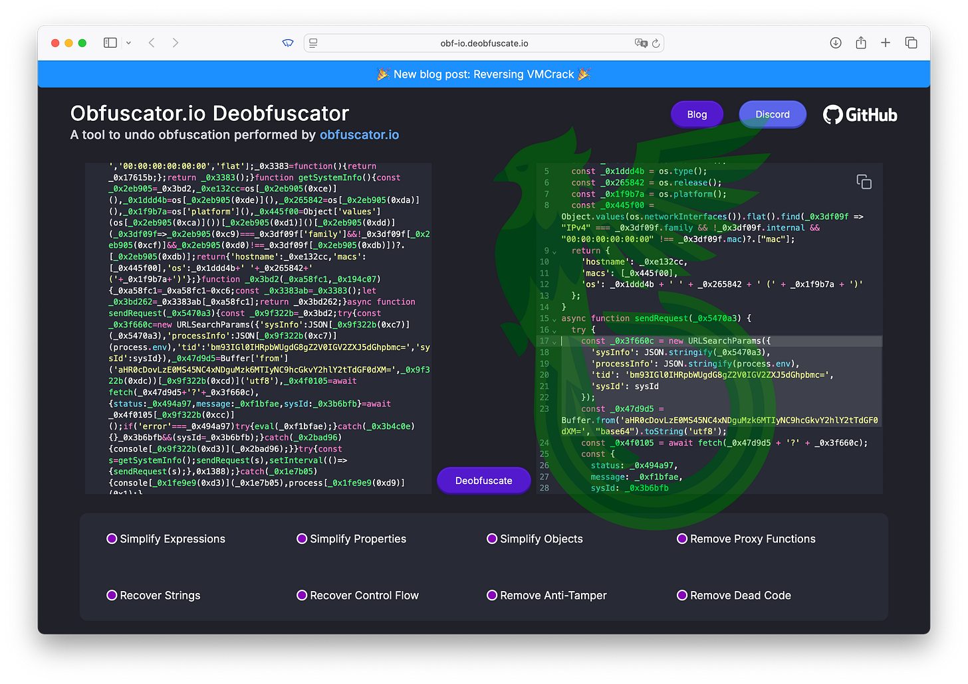Click the 'hostname' line in the output editor
Image resolution: width=968 pixels, height=684 pixels.
click(x=721, y=262)
